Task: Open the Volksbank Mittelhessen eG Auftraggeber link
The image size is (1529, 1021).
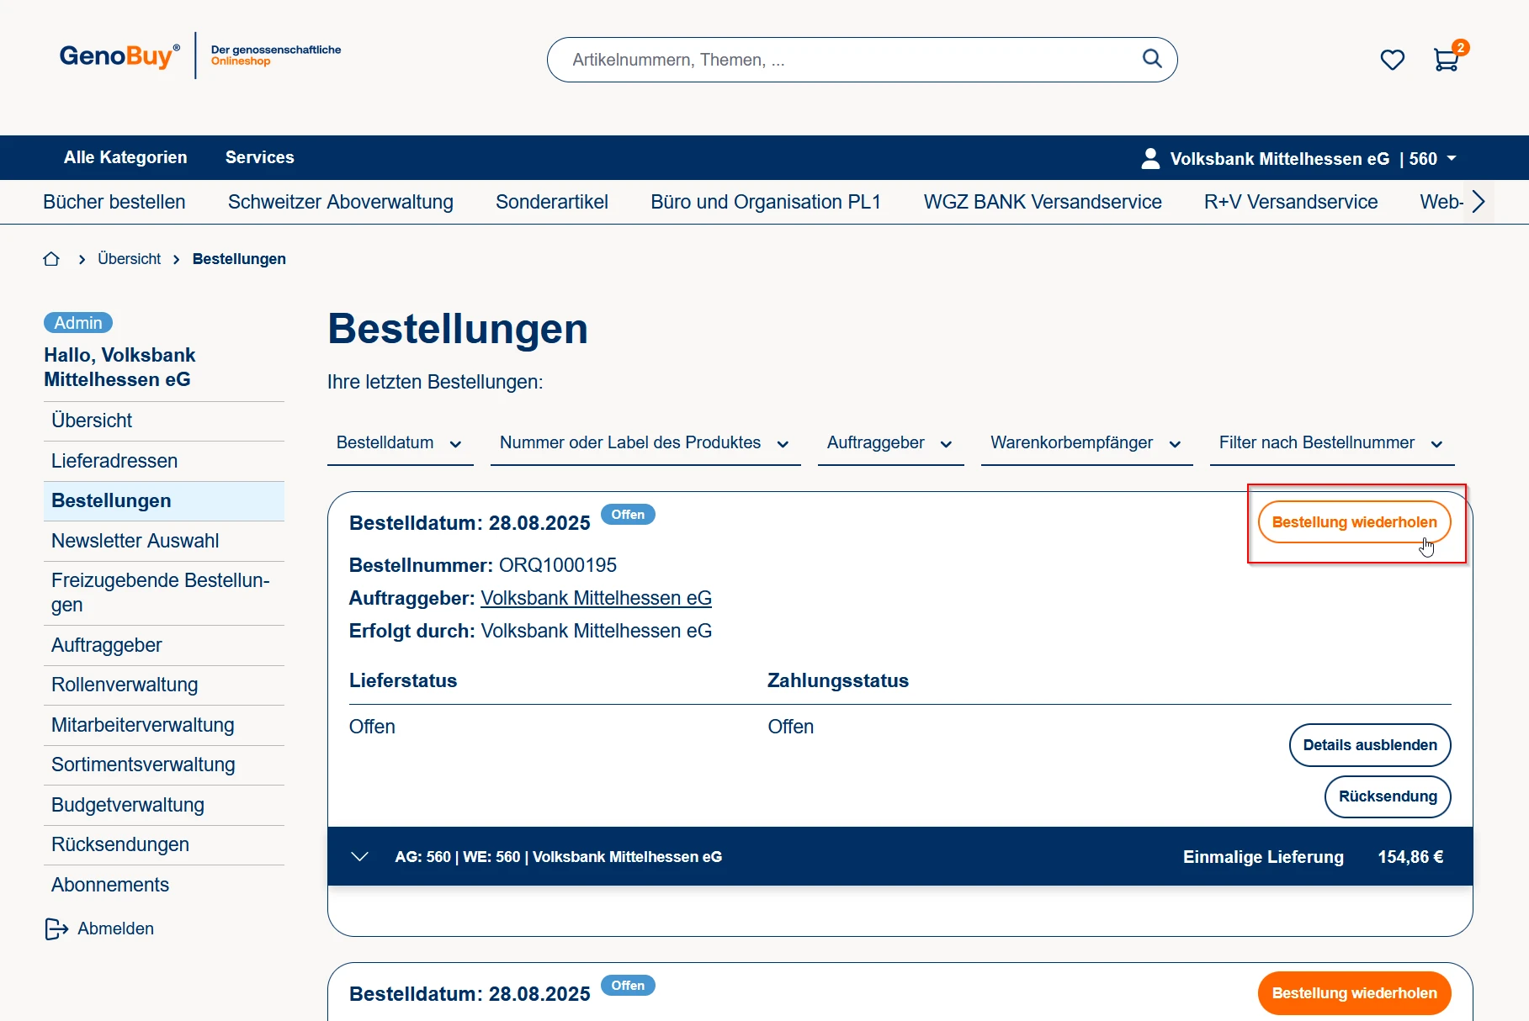Action: (596, 598)
